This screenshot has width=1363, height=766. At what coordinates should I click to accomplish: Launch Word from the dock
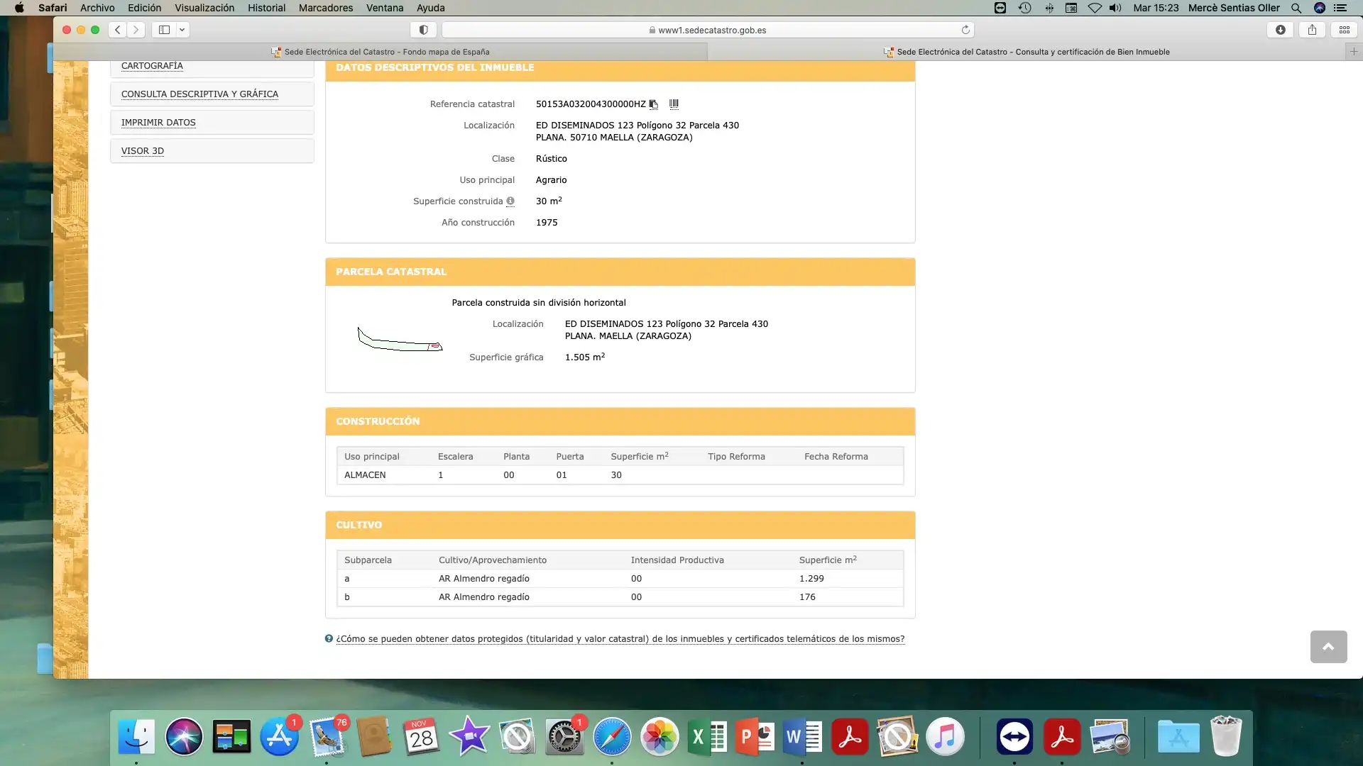pos(802,737)
